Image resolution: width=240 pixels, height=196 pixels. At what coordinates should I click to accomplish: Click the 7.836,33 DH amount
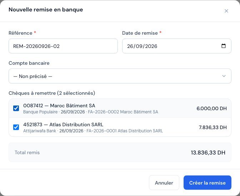click(213, 127)
